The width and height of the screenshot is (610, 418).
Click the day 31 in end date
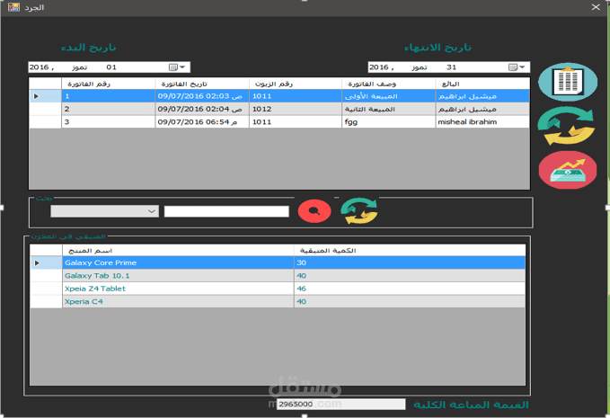[451, 67]
